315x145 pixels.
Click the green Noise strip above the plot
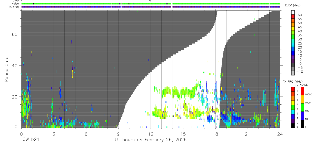pyautogui.click(x=151, y=4)
